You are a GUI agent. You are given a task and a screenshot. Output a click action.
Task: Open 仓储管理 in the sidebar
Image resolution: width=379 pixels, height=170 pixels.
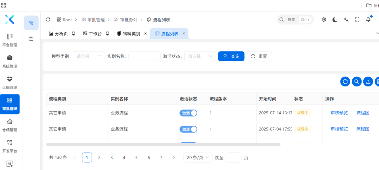point(10,125)
